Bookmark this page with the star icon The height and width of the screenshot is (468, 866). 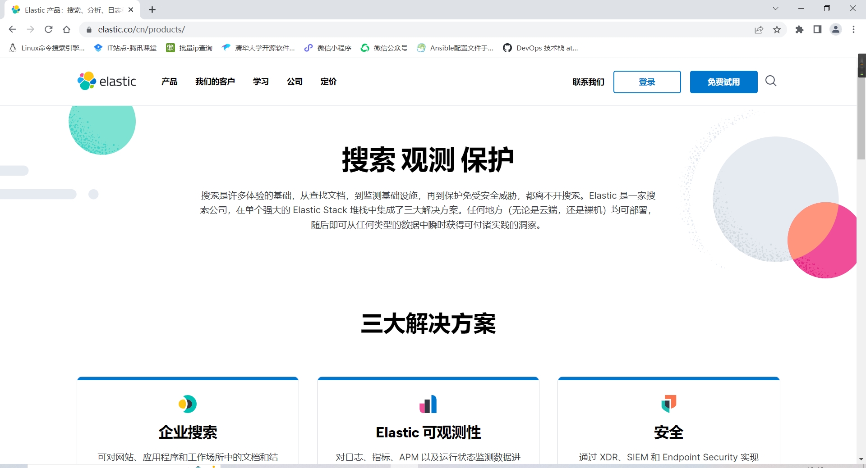tap(777, 30)
